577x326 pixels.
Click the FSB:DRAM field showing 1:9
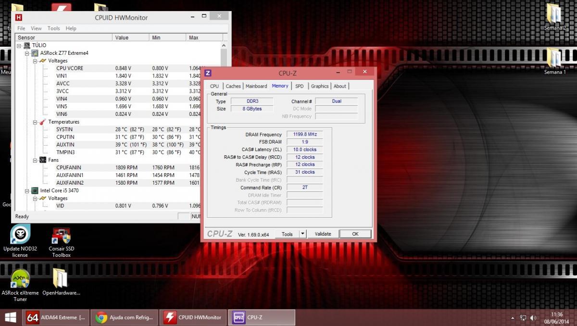[x=305, y=142]
